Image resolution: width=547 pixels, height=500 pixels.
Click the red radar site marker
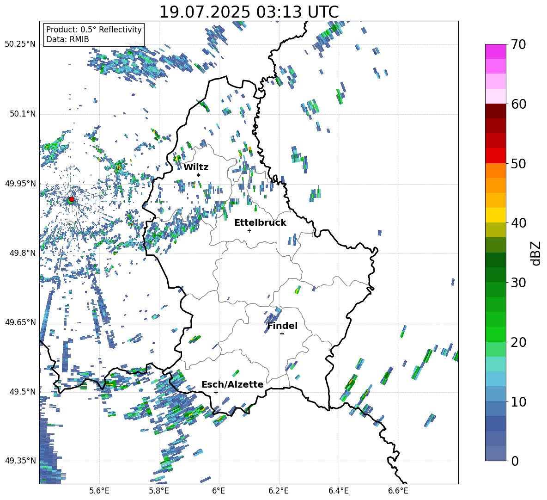72,199
